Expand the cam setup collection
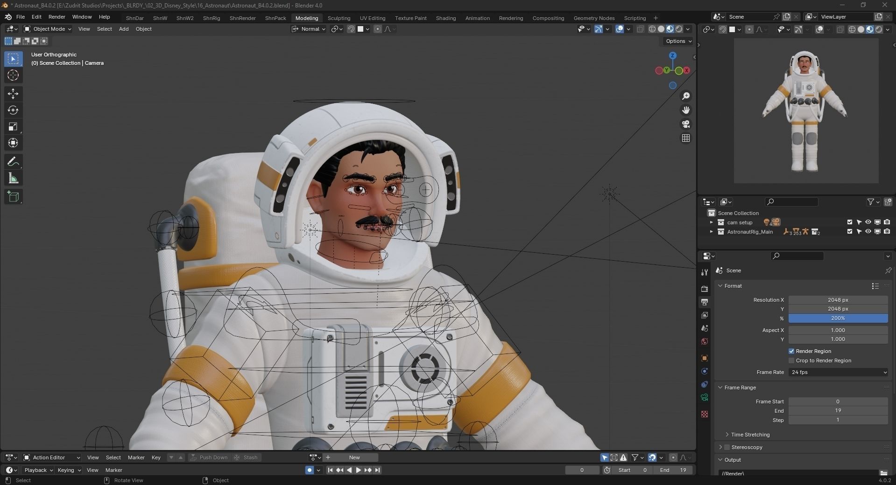 point(712,222)
